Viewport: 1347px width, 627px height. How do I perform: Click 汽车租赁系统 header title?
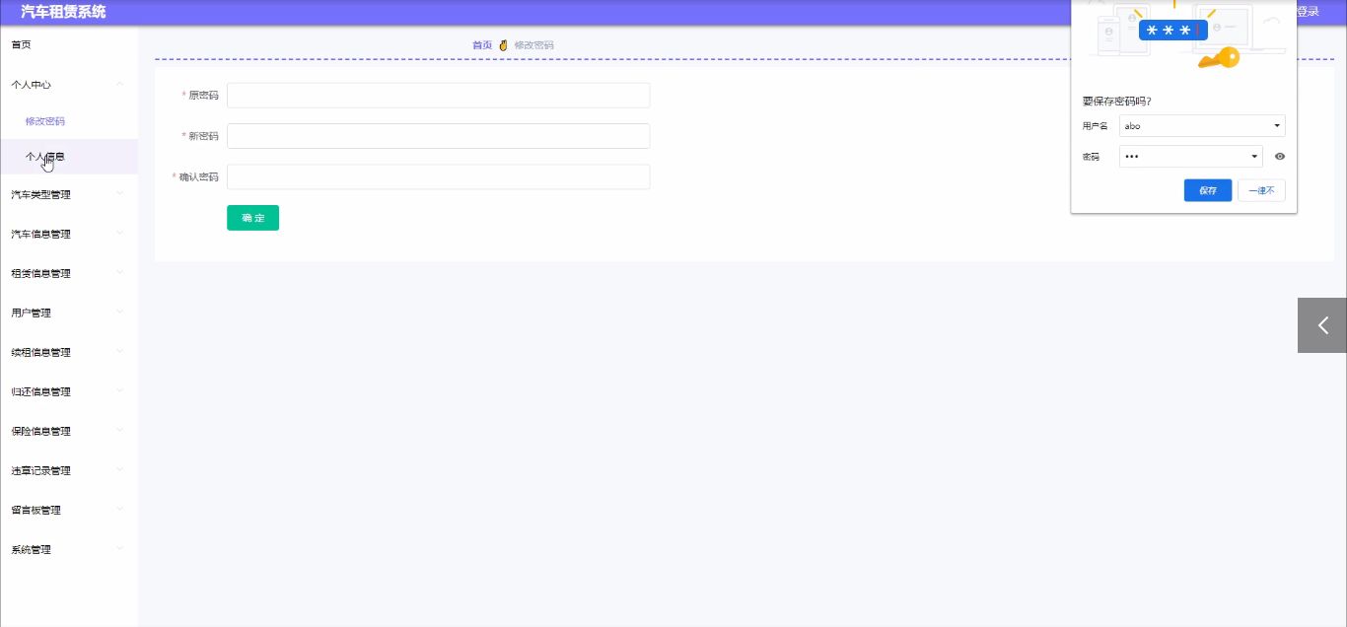[63, 12]
